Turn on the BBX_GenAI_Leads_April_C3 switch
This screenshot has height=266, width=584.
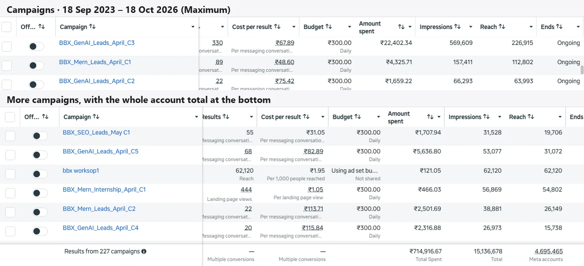pos(36,46)
